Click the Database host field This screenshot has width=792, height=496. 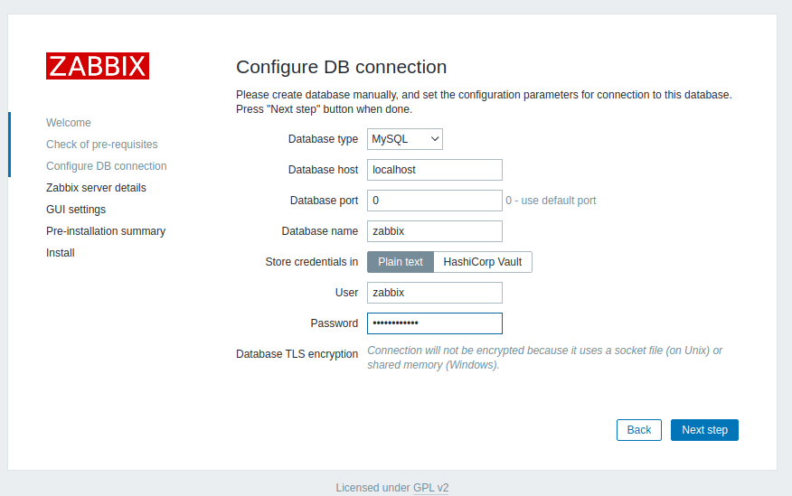(434, 170)
